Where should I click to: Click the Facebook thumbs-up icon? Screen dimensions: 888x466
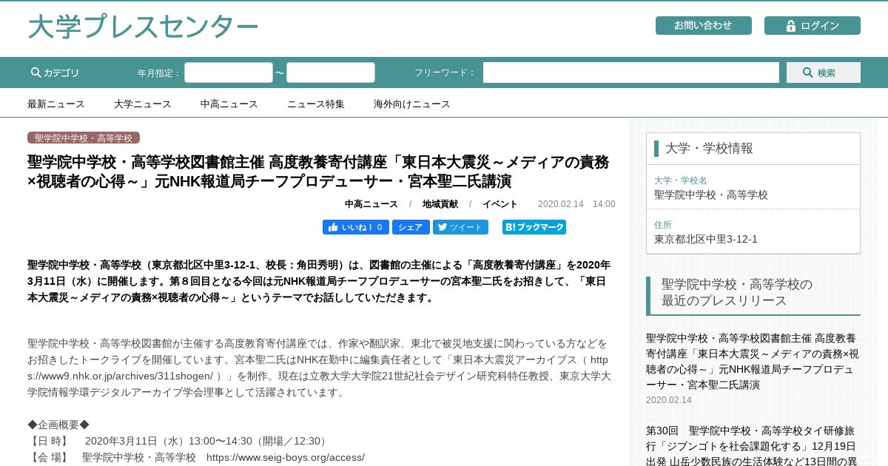pos(333,227)
